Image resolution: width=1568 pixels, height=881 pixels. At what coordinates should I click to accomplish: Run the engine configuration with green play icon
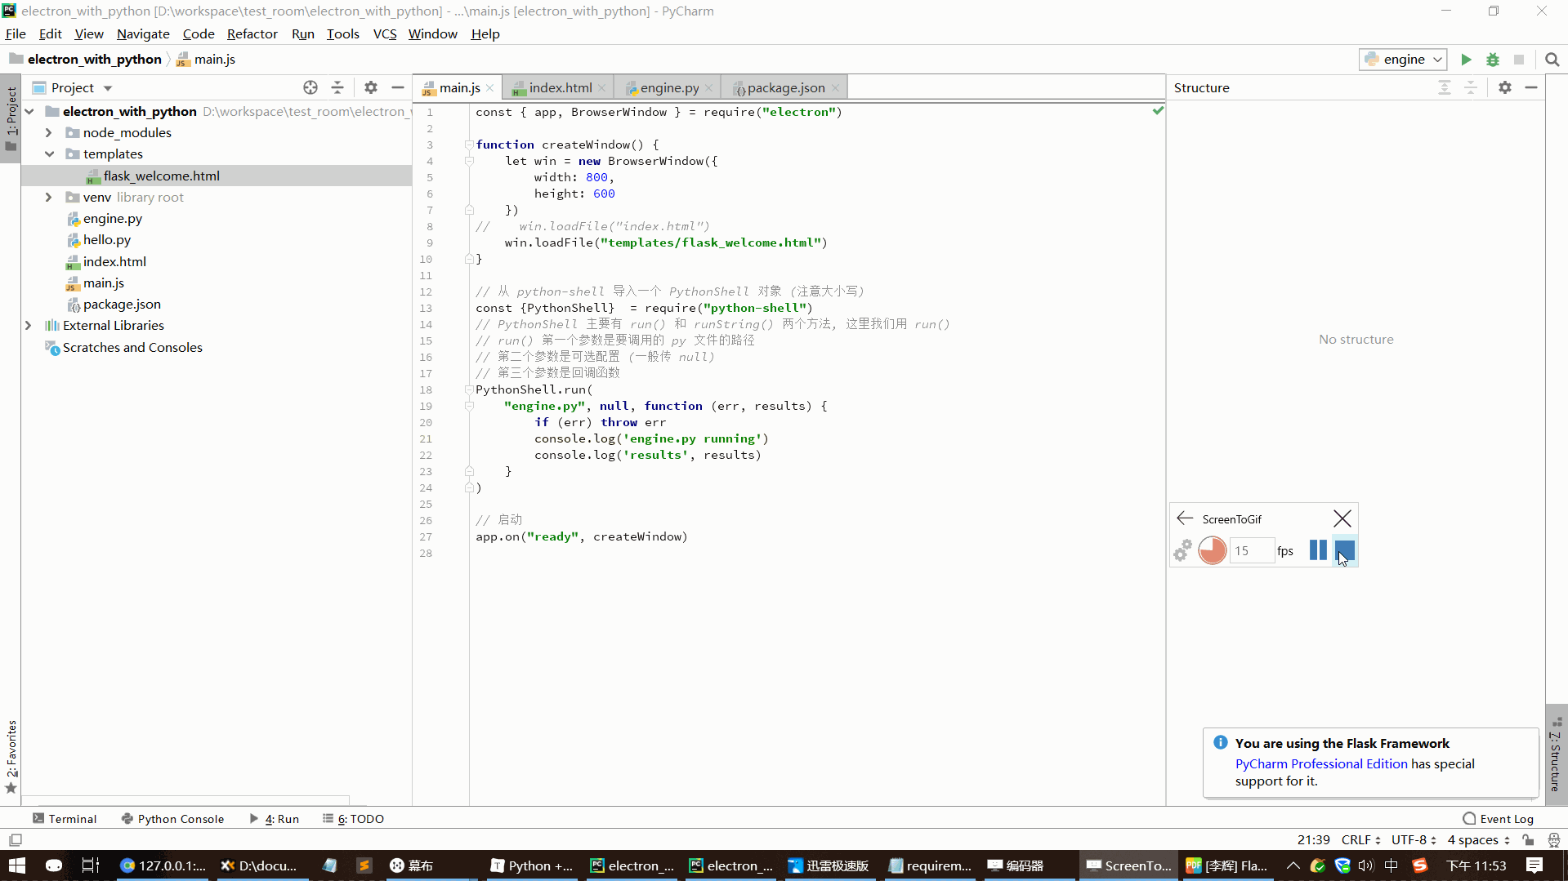click(x=1466, y=60)
